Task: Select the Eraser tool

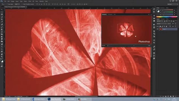Action: pyautogui.click(x=2, y=34)
